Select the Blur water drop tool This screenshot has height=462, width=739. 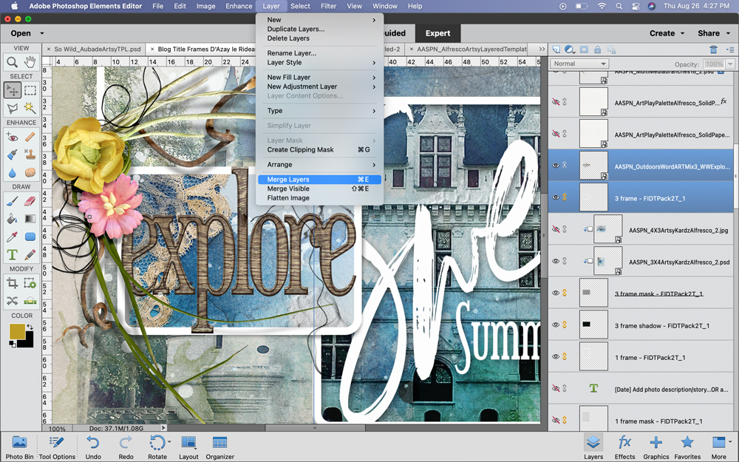coord(13,172)
